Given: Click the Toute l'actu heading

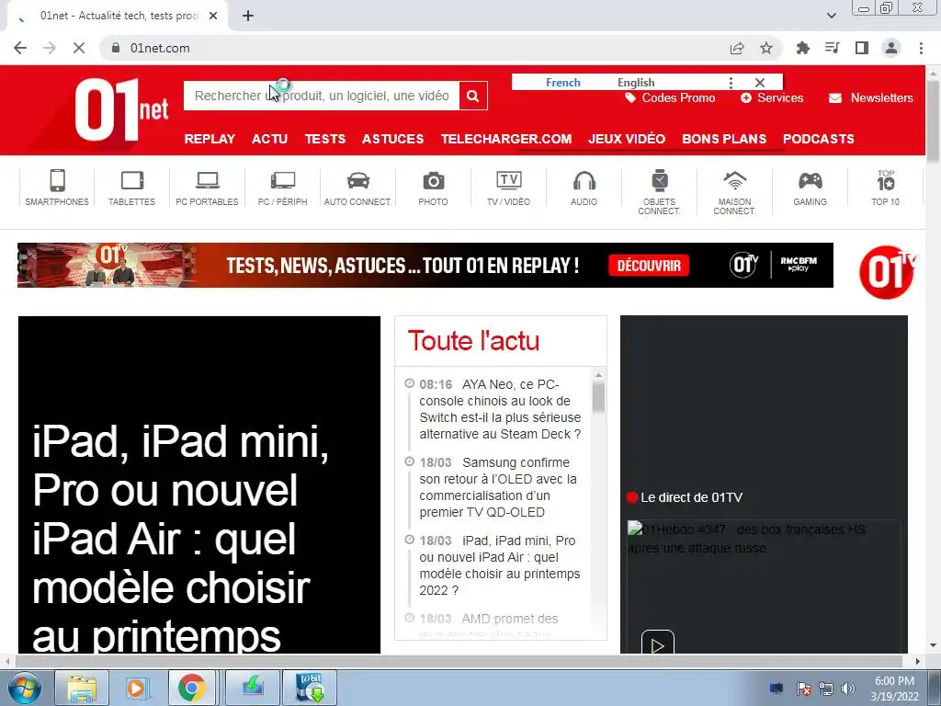Looking at the screenshot, I should [473, 341].
